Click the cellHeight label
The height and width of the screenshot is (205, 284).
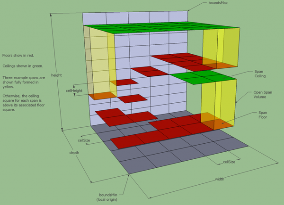click(74, 90)
